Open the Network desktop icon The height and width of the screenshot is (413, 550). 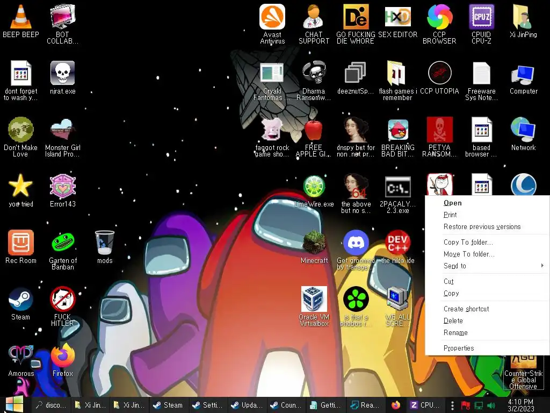pos(523,130)
